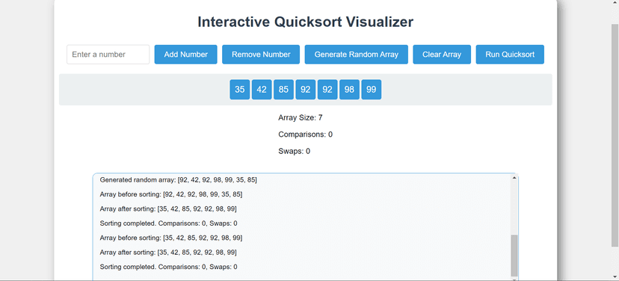Click the log panel's scroll-up arrow
Image resolution: width=619 pixels, height=281 pixels.
coord(514,178)
